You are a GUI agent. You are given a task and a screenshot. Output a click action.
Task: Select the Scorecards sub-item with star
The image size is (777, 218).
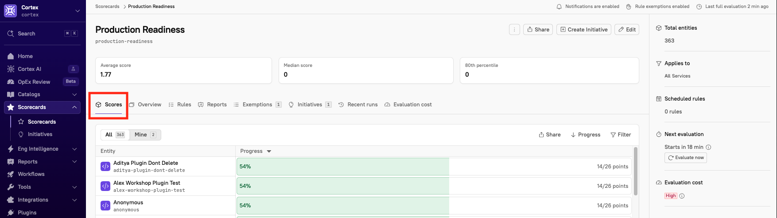click(42, 122)
